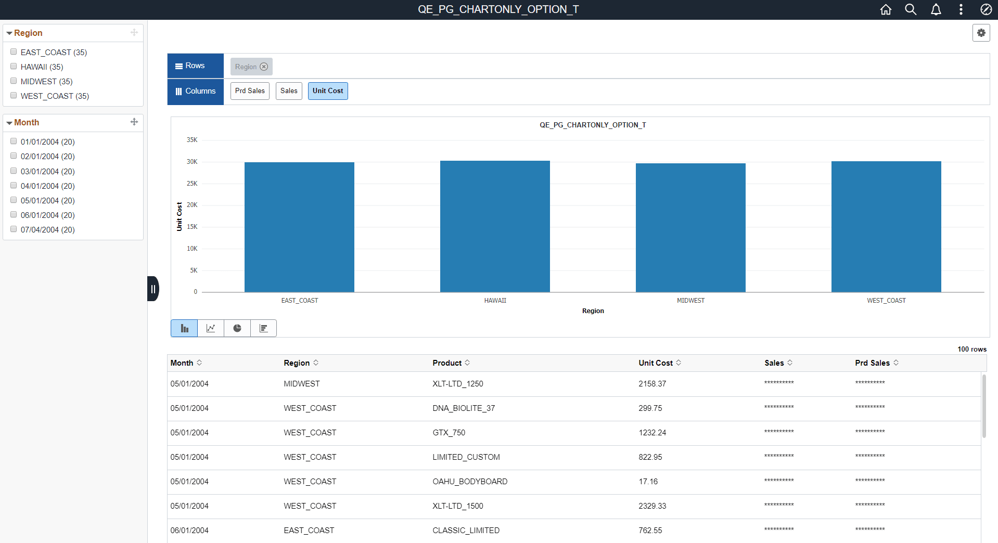Switch chart measure to Prd Sales
This screenshot has height=543, width=998.
pos(249,90)
